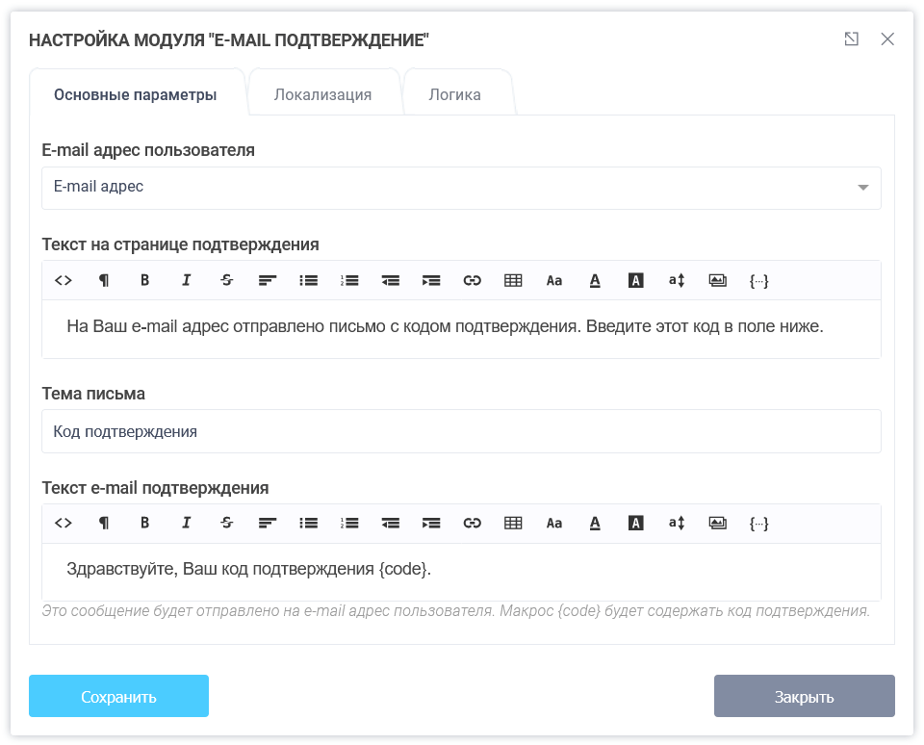Apply strikethrough in the confirmation page editor

[226, 280]
